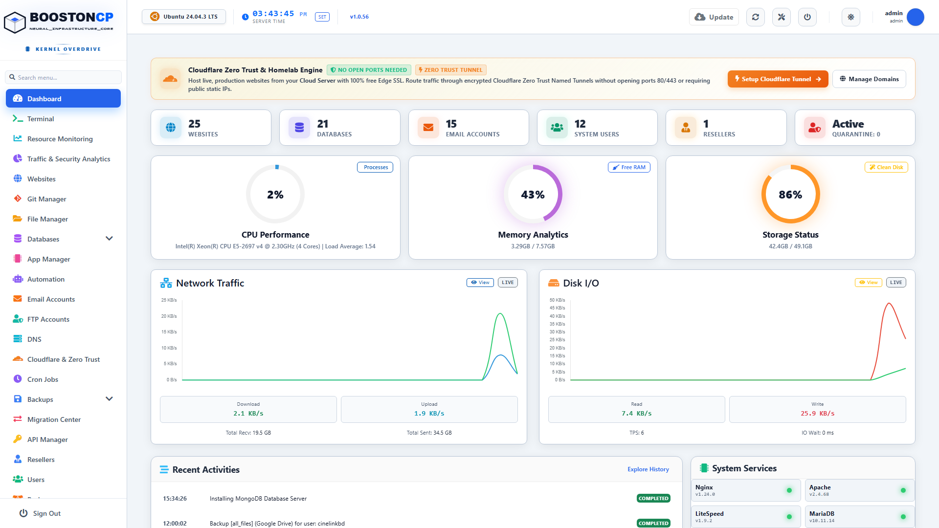Open File Manager in sidebar
Viewport: 939px width, 528px height.
[63, 219]
